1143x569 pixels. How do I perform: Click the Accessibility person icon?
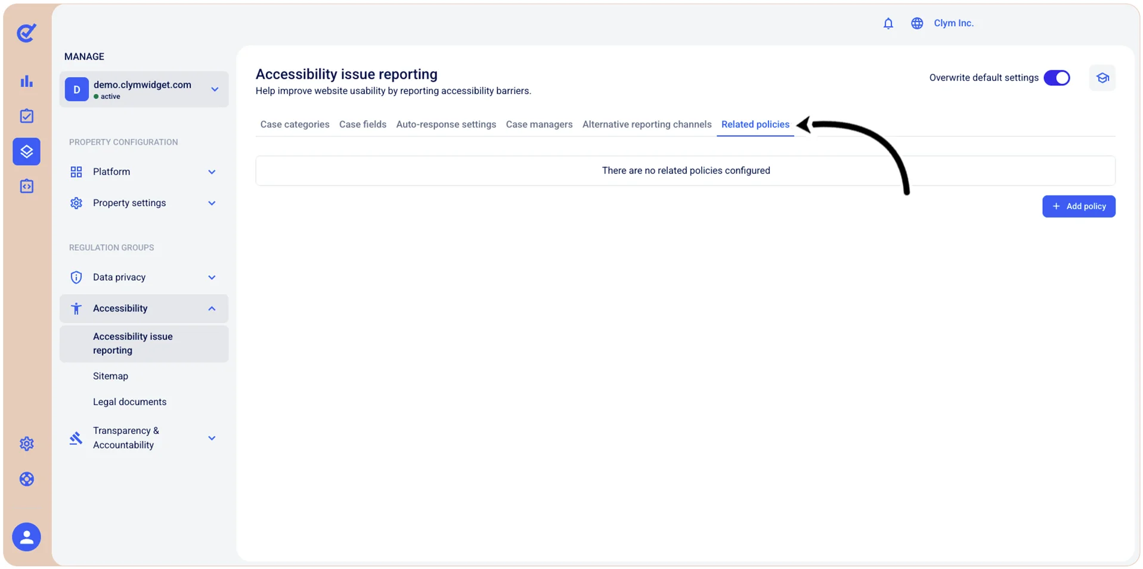point(76,309)
